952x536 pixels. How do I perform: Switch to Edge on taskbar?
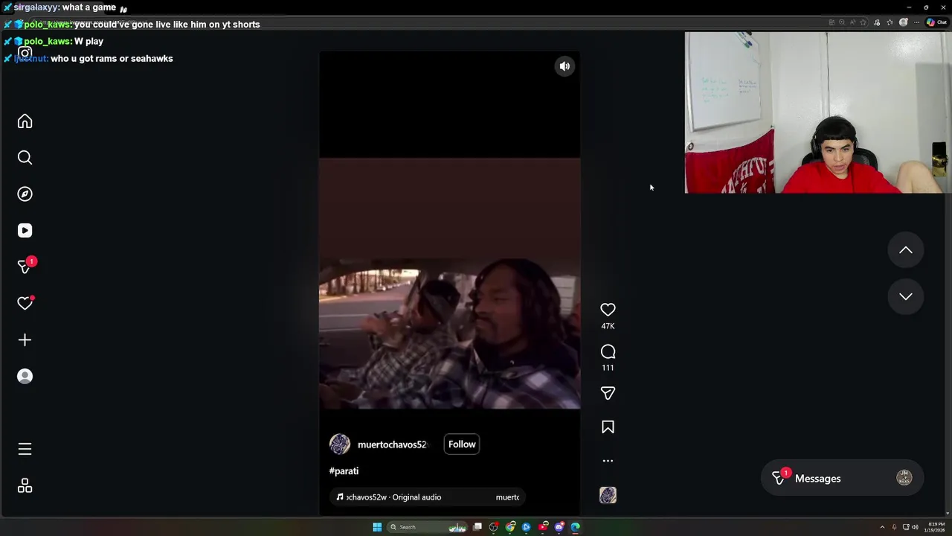(x=576, y=527)
